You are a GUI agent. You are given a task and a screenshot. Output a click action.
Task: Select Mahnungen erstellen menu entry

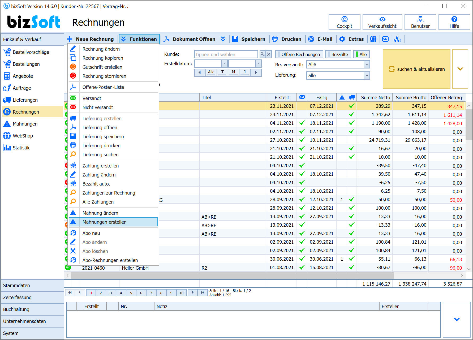click(114, 222)
